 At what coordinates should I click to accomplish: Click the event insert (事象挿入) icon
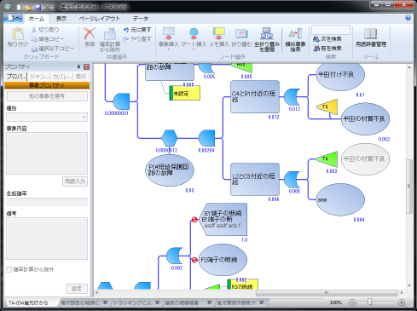point(169,33)
